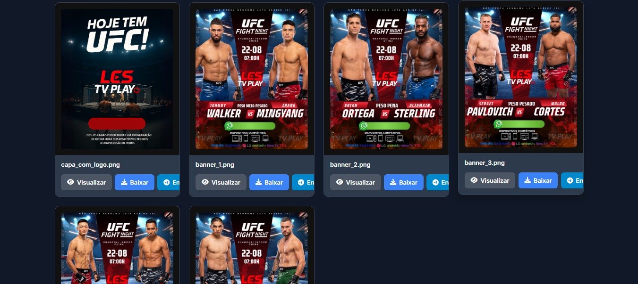638x284 pixels.
Task: Select the partially visible bottom-left fight banner
Action: pos(117,248)
